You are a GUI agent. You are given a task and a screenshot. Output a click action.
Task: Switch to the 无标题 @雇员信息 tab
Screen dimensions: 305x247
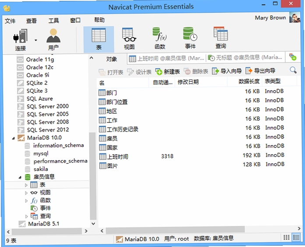(245, 58)
